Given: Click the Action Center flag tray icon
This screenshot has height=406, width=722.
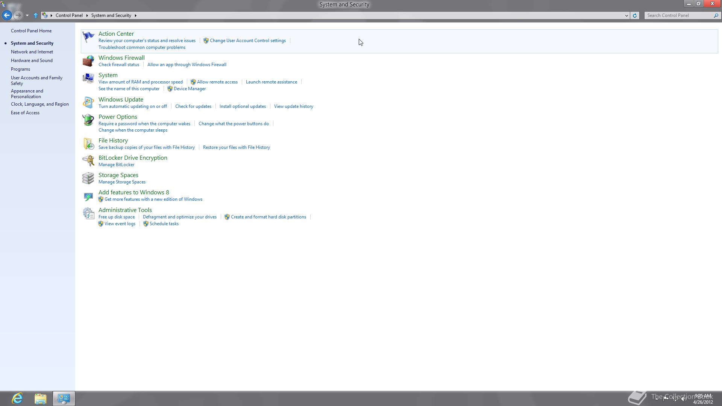Looking at the screenshot, I should [666, 399].
